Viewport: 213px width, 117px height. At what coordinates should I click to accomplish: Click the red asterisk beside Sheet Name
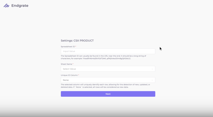pyautogui.click(x=73, y=64)
